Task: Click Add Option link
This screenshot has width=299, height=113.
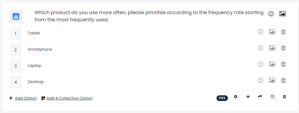Action: pyautogui.click(x=26, y=98)
